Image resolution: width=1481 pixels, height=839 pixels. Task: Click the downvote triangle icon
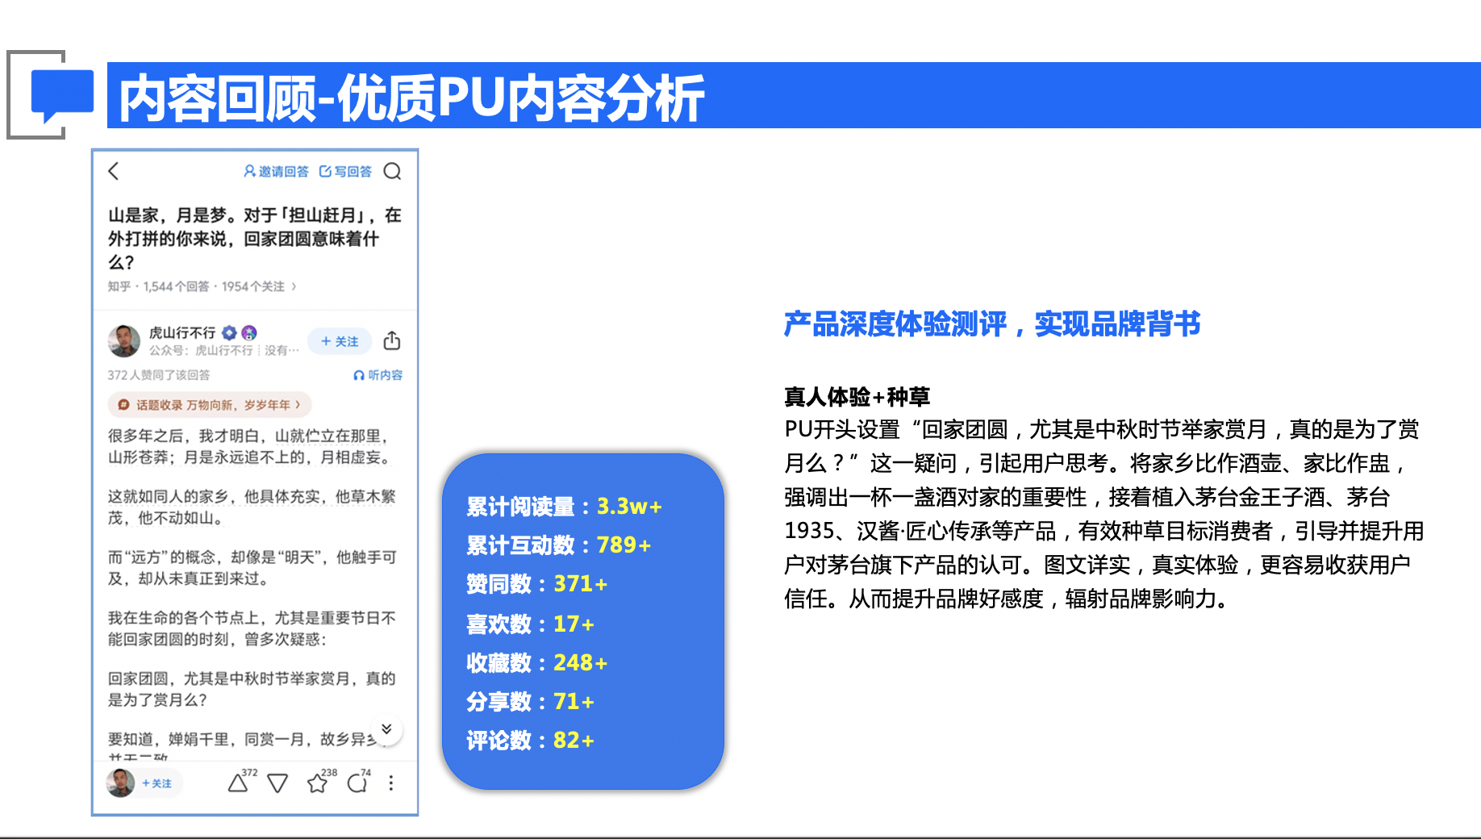point(277,783)
